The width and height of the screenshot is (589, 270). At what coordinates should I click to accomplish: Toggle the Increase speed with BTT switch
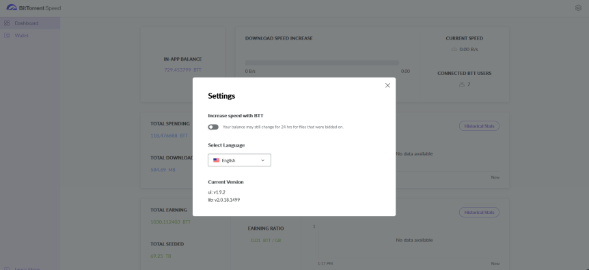pos(213,127)
